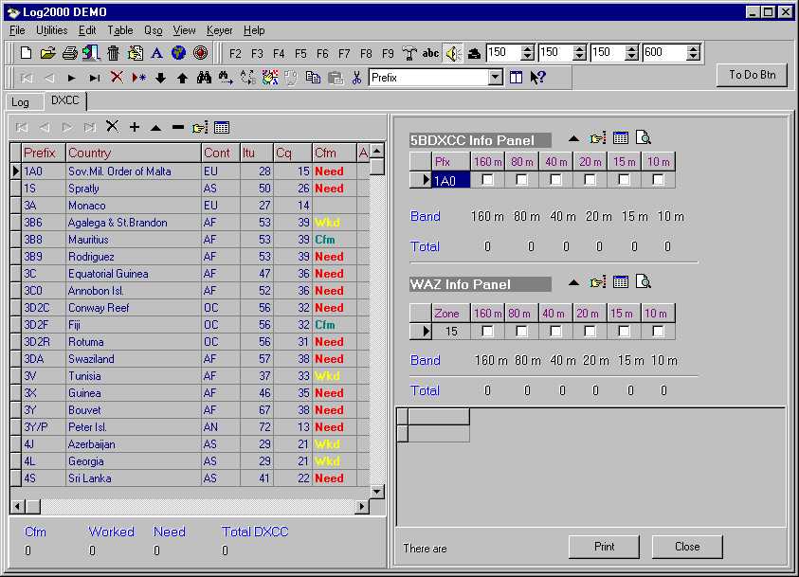This screenshot has height=577, width=799.
Task: Click the blue letter A font icon
Action: [157, 53]
